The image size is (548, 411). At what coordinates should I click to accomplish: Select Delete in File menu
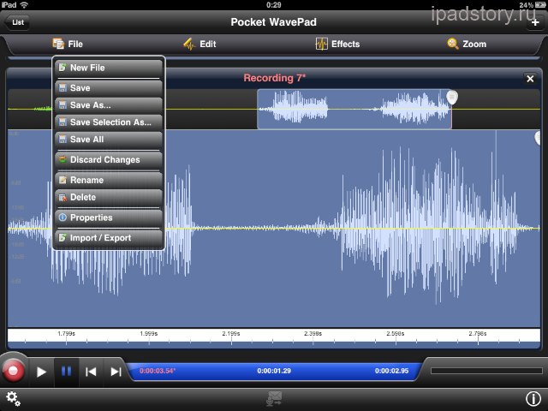pos(109,197)
